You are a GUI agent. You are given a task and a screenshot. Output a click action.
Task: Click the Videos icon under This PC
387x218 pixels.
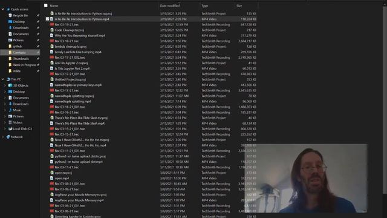click(x=10, y=122)
